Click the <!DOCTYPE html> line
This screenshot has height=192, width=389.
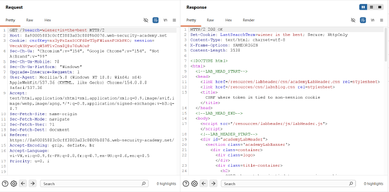coord(209,61)
